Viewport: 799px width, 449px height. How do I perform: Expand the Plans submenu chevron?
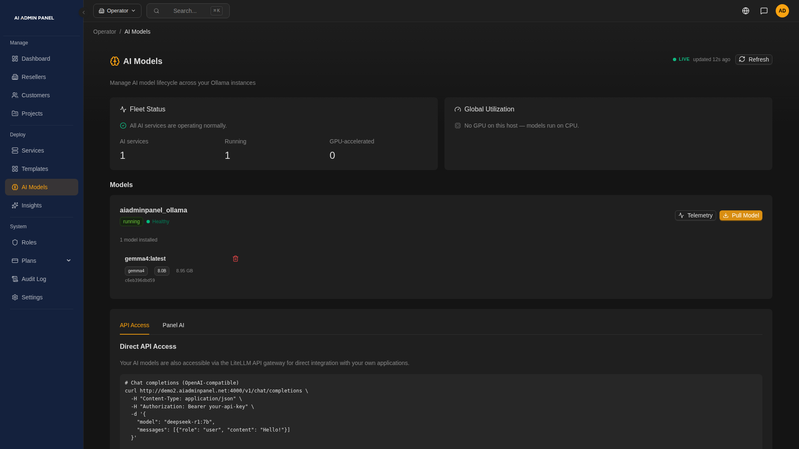(69, 261)
